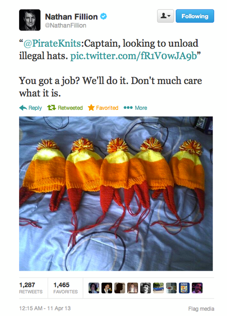Toggle the Favorited star icon
Image resolution: width=227 pixels, height=316 pixels.
click(91, 107)
